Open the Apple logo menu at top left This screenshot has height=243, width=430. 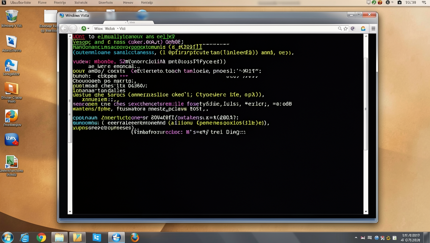click(x=4, y=2)
